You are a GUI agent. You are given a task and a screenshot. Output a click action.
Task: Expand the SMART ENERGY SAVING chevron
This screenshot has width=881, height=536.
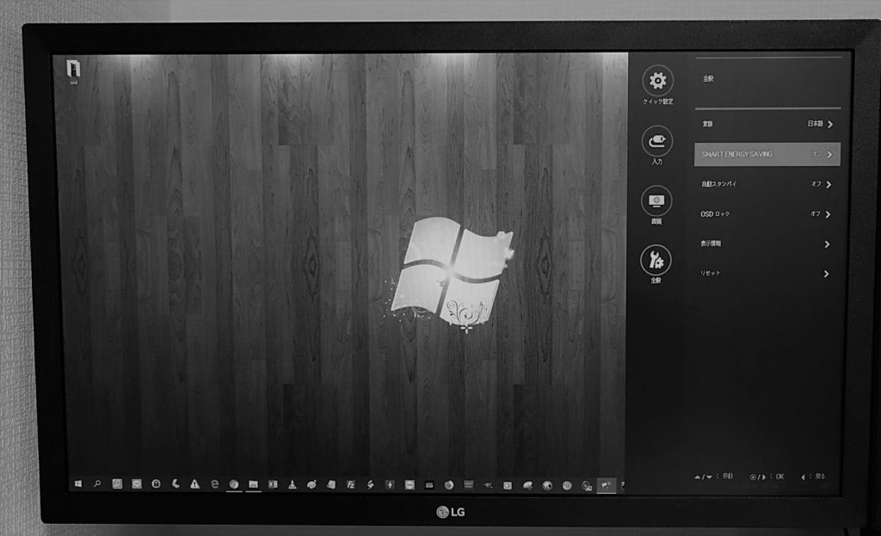point(830,155)
